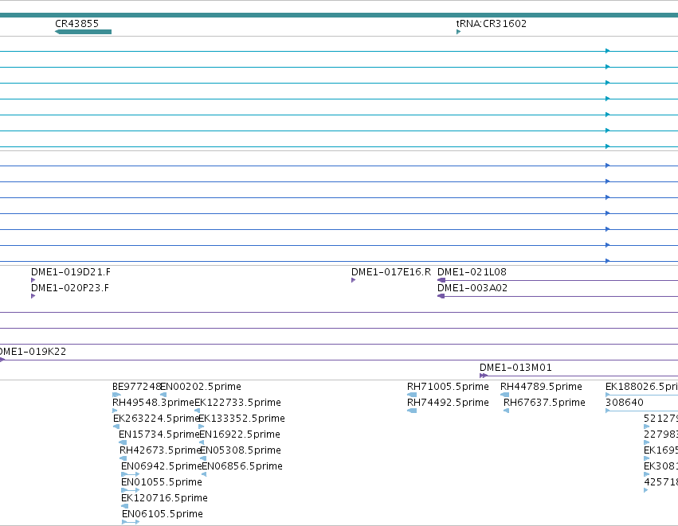Select the EN05308.5prime EST label
The width and height of the screenshot is (678, 526).
(241, 450)
